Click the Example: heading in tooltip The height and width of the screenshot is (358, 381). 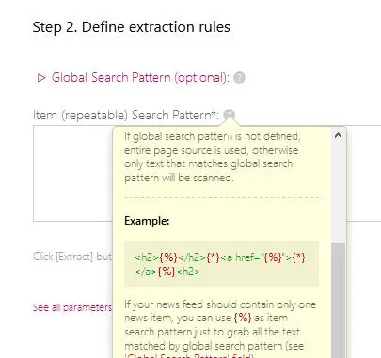coord(147,221)
